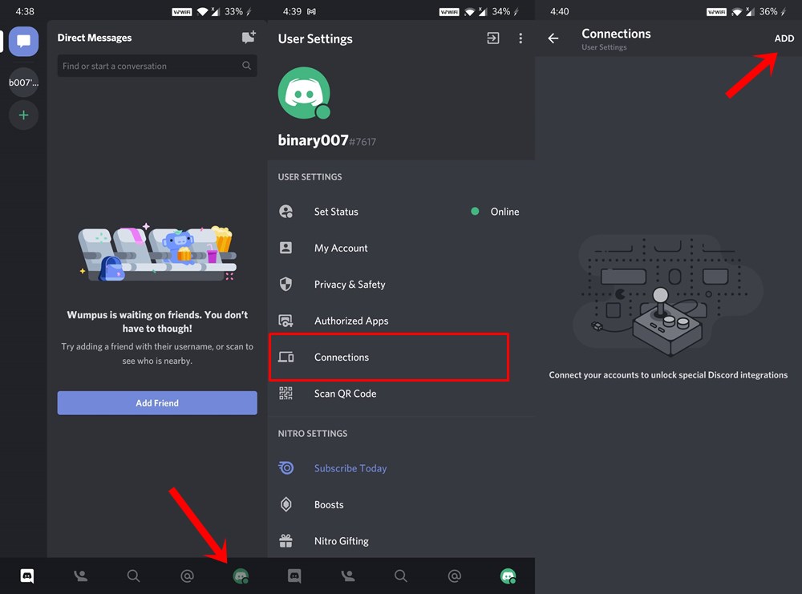Tap the search magnifier inside the conversation field
Image resolution: width=802 pixels, height=594 pixels.
(x=246, y=66)
